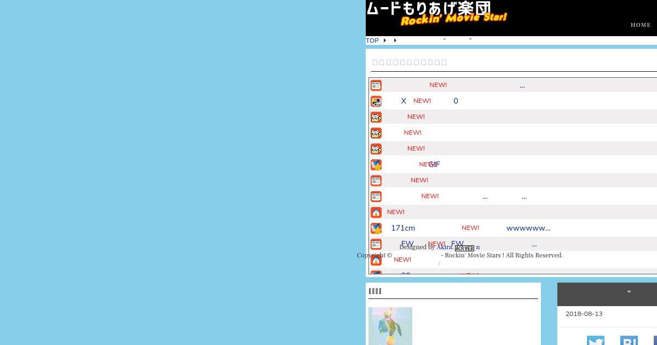Open the GIF entry link

434,164
